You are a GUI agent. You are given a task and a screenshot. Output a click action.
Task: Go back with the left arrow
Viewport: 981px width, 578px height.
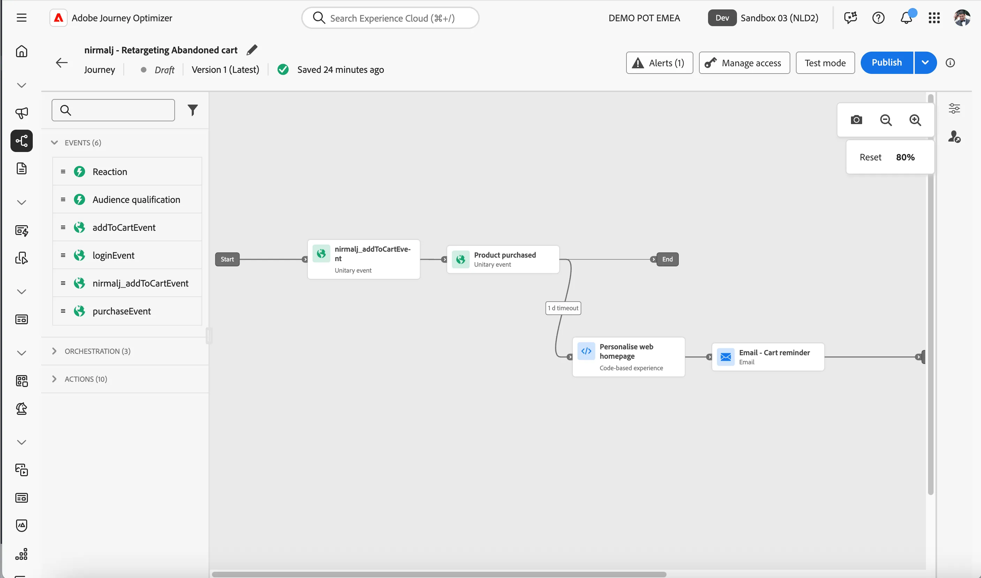62,63
